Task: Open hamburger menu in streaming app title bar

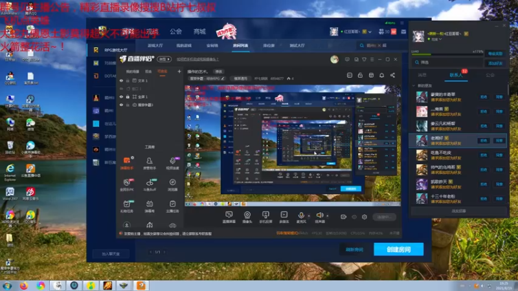Action: click(x=372, y=59)
